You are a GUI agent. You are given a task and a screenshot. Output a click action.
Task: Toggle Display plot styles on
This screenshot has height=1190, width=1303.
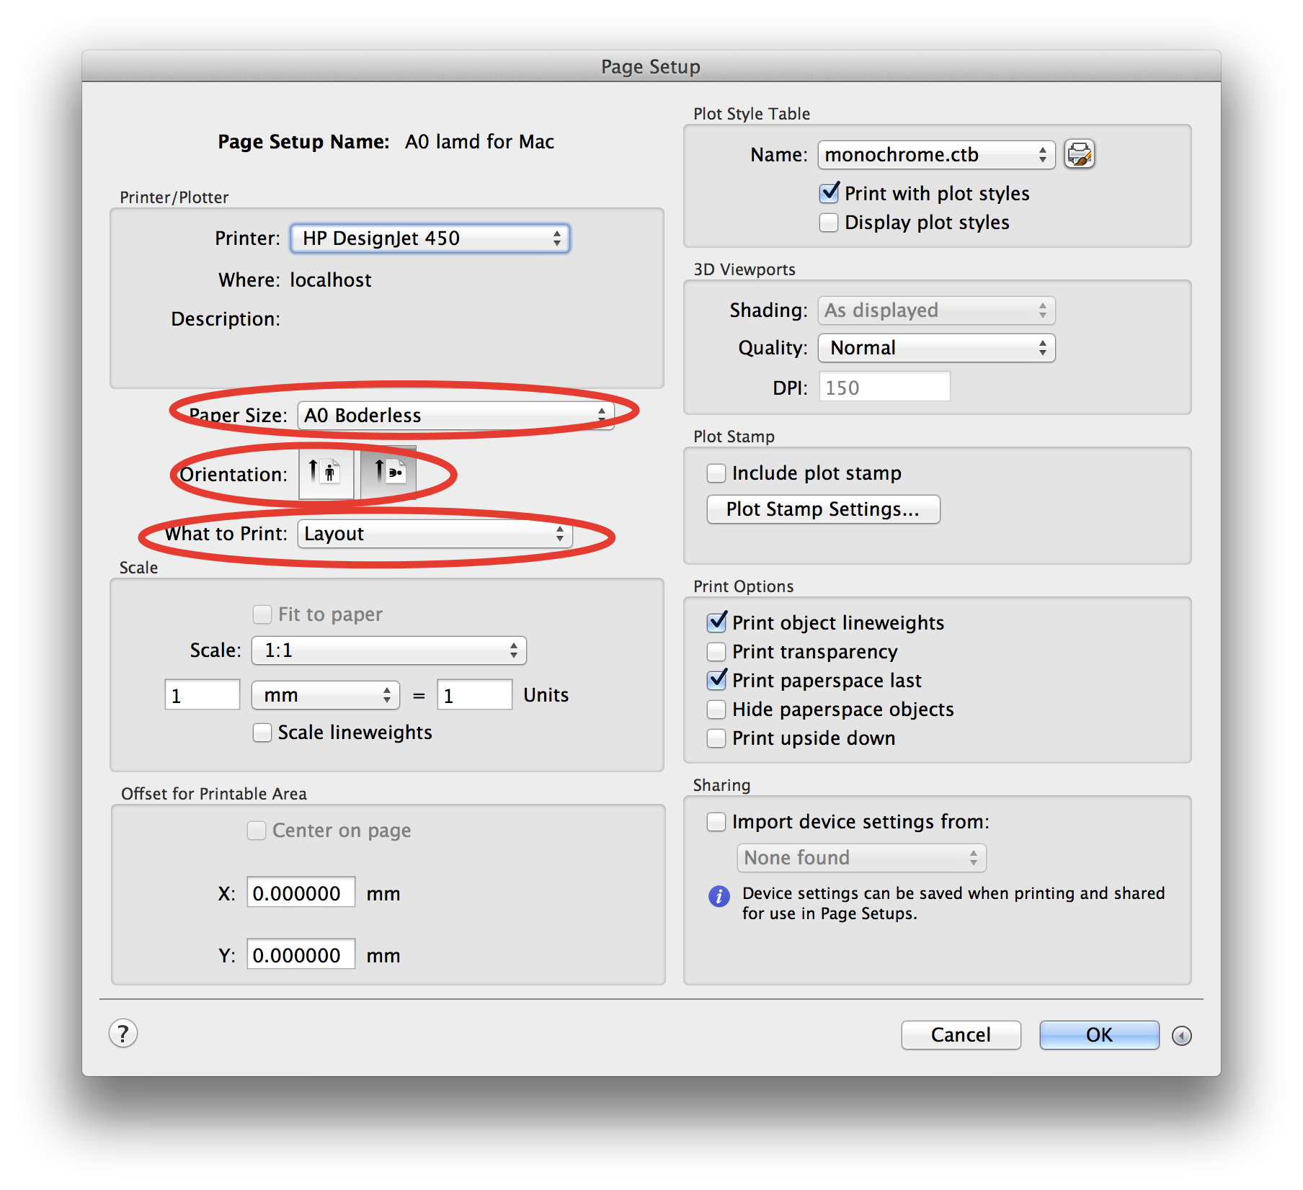coord(828,223)
